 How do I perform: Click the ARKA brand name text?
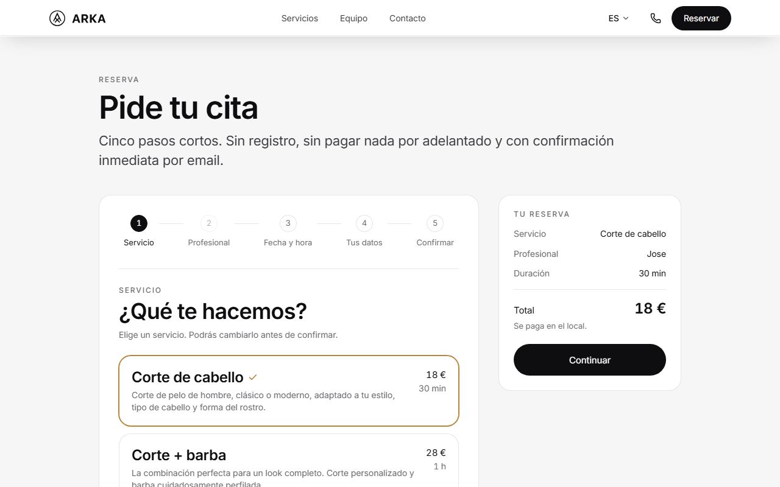89,18
